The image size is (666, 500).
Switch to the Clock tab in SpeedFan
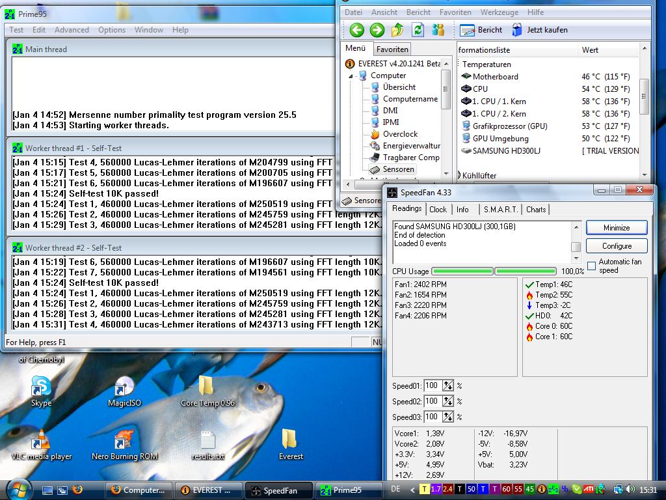pos(438,209)
